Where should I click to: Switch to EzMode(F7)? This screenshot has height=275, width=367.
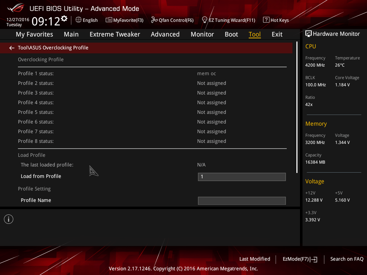point(296,259)
